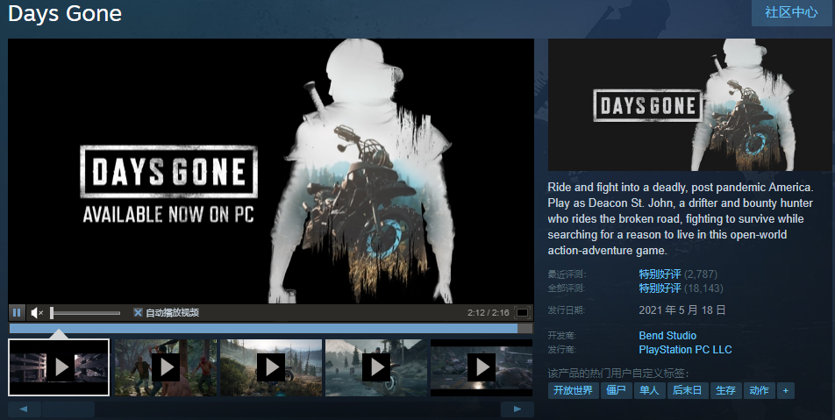Viewport: 835px width, 420px height.
Task: Click the 2:12 / 2:16 video time
Action: [x=489, y=312]
